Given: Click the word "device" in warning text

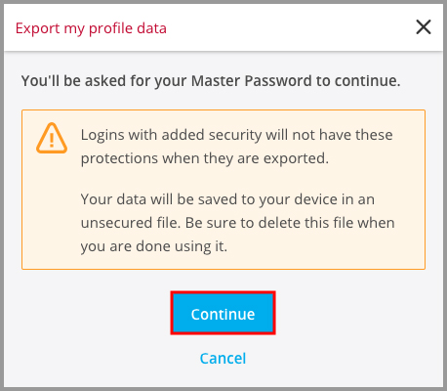Looking at the screenshot, I should point(315,199).
